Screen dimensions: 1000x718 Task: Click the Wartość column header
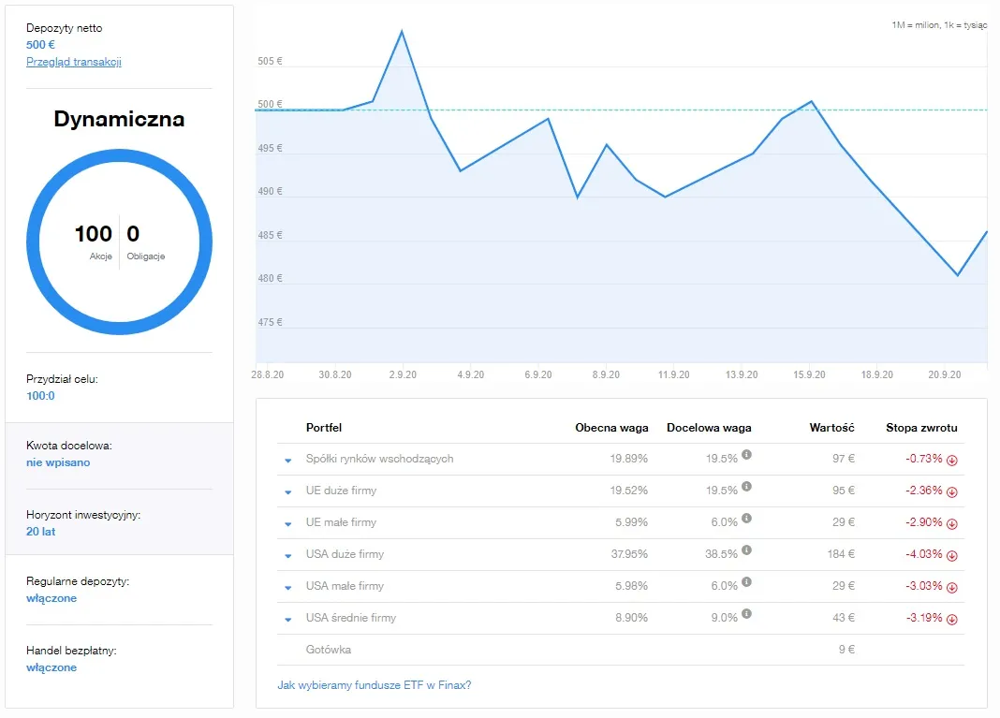pyautogui.click(x=831, y=428)
